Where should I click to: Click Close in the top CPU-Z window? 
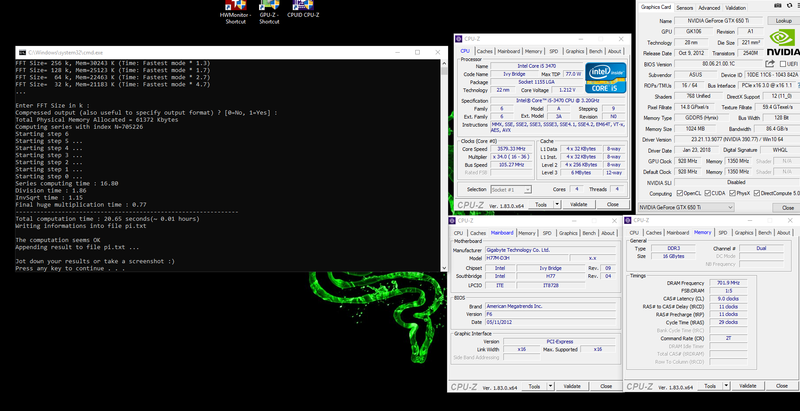[613, 204]
